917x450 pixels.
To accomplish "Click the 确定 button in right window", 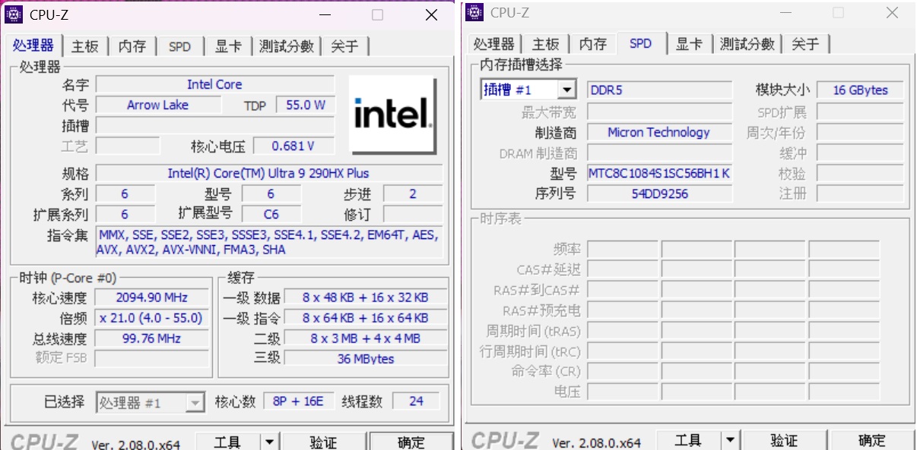I will pyautogui.click(x=872, y=440).
